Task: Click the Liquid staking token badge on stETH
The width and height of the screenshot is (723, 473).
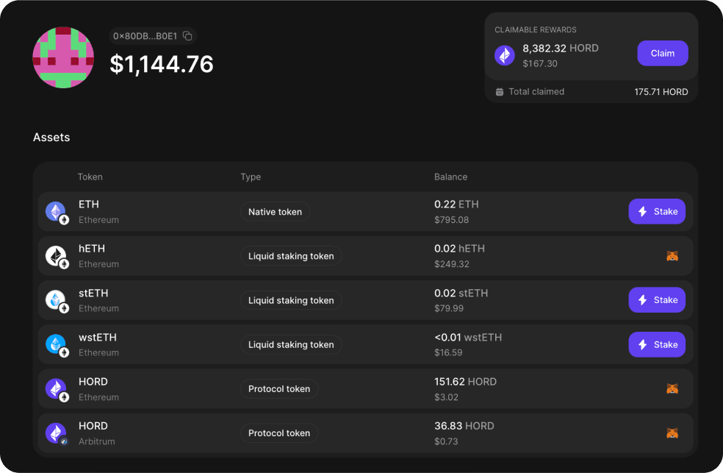Action: 291,300
